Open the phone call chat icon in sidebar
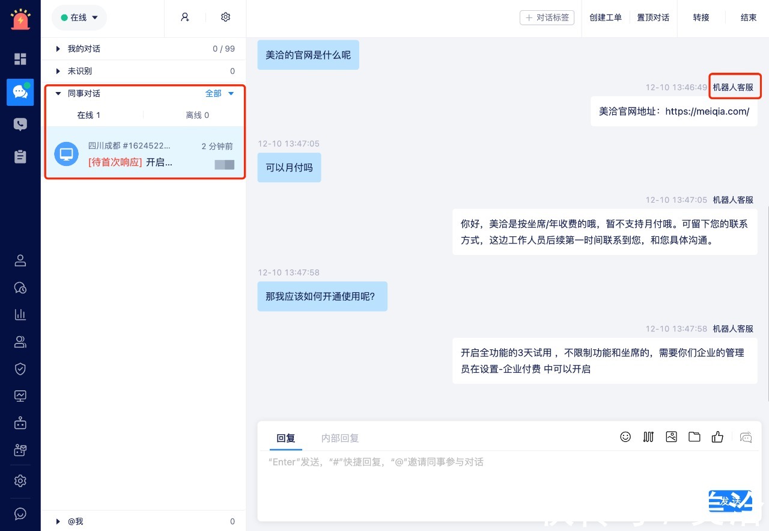 pos(20,124)
